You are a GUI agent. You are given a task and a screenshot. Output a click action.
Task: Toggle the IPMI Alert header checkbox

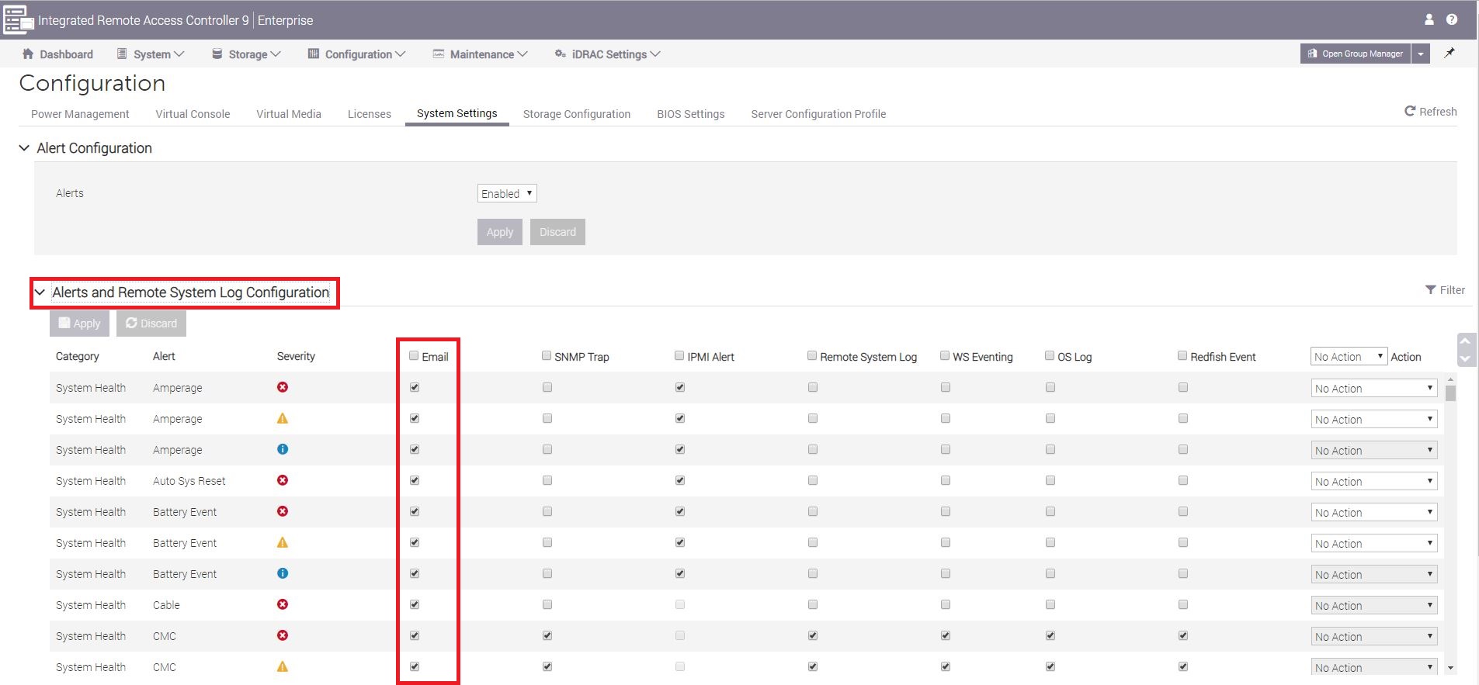(679, 356)
